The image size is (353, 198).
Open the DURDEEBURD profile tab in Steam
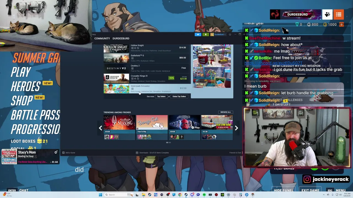coord(121,38)
